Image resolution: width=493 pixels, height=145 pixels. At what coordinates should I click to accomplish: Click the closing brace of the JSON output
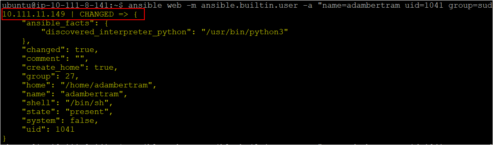pos(4,138)
